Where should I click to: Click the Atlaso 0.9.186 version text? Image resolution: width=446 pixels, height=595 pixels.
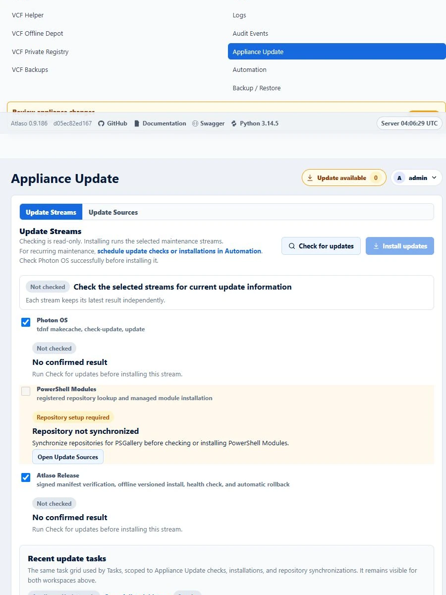point(29,123)
